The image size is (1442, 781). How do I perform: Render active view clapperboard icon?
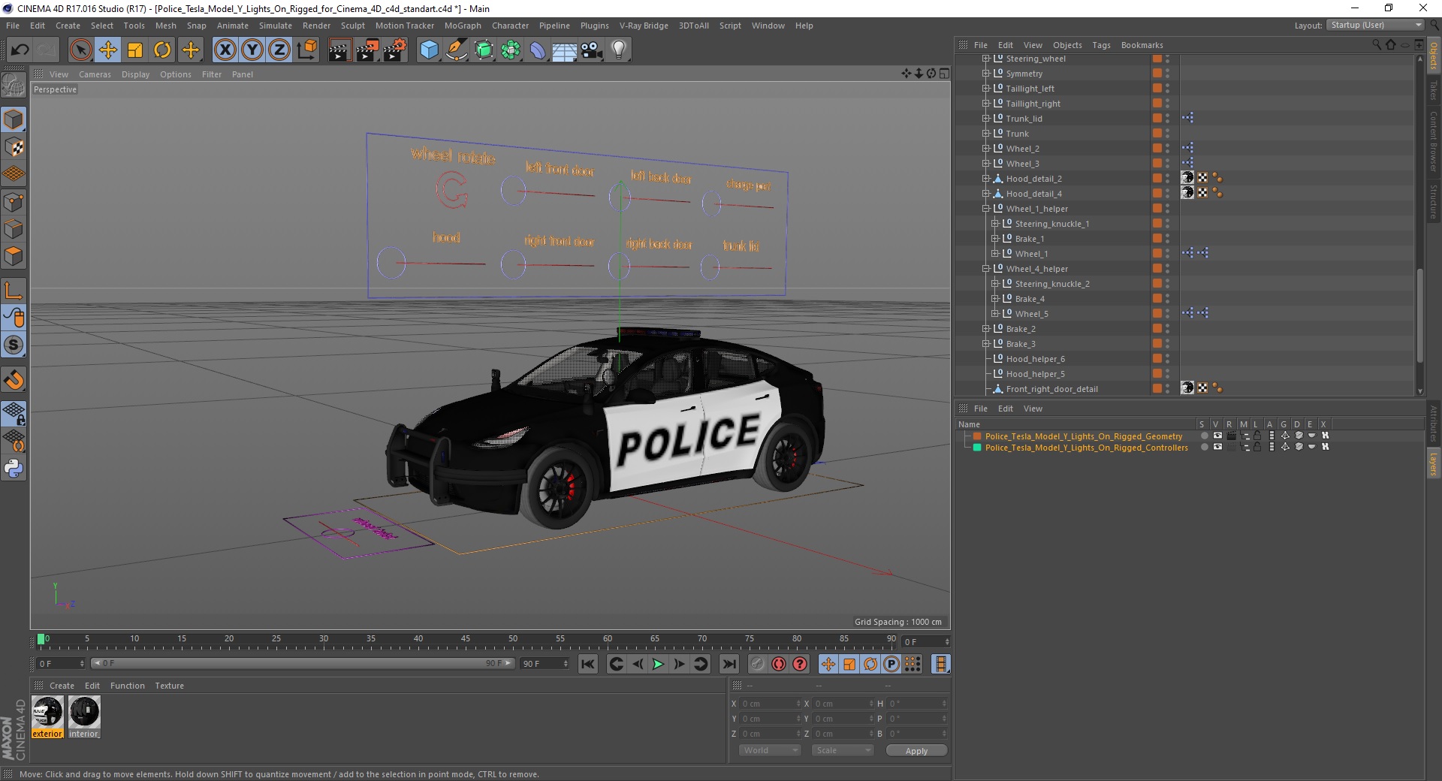(339, 50)
